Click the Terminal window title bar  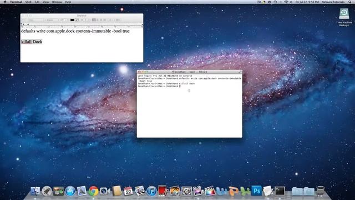click(x=189, y=72)
